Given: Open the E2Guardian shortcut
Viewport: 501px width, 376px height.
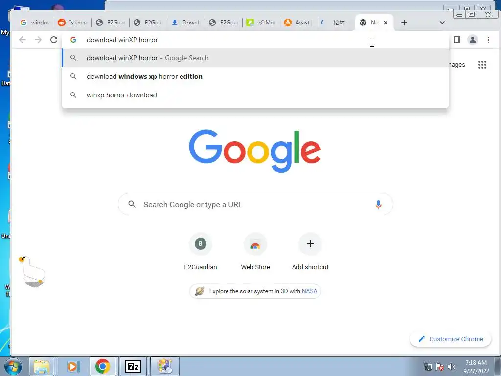Looking at the screenshot, I should click(200, 252).
